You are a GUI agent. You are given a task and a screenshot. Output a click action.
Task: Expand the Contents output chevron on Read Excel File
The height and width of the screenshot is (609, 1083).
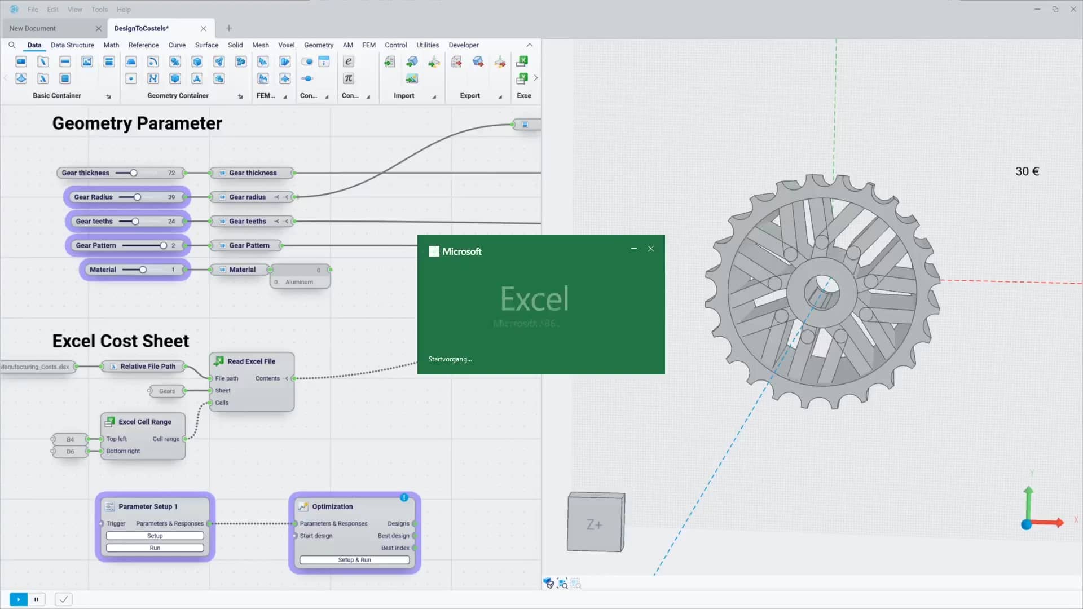[287, 378]
